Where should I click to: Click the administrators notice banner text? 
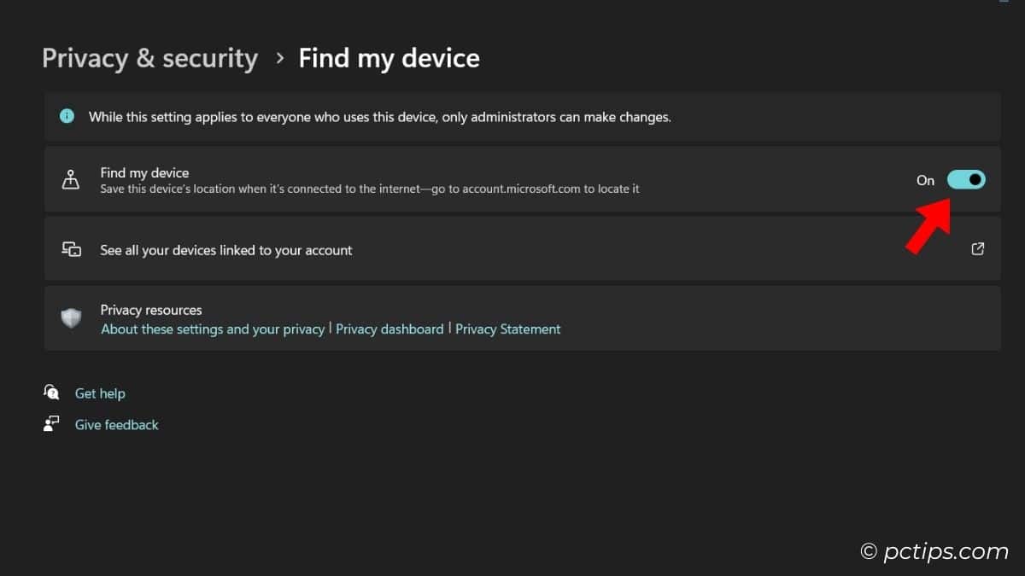point(379,117)
